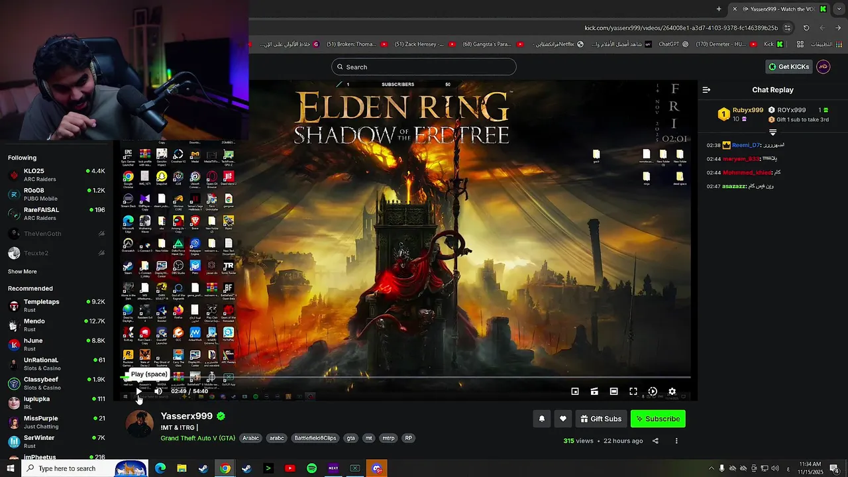
Task: Open the three-dot more options menu
Action: click(676, 441)
